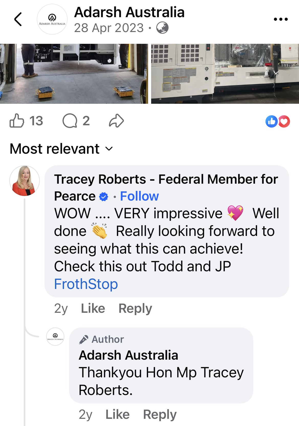299x426 pixels.
Task: Tap the globe public audience icon
Action: (x=162, y=28)
